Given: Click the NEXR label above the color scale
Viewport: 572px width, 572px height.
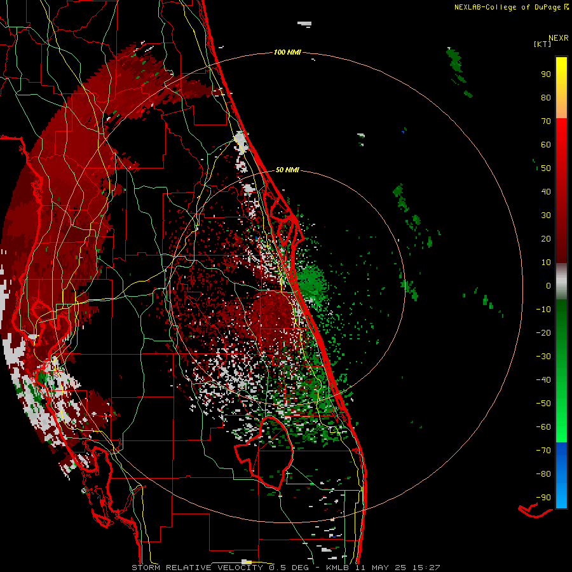Looking at the screenshot, I should (559, 38).
